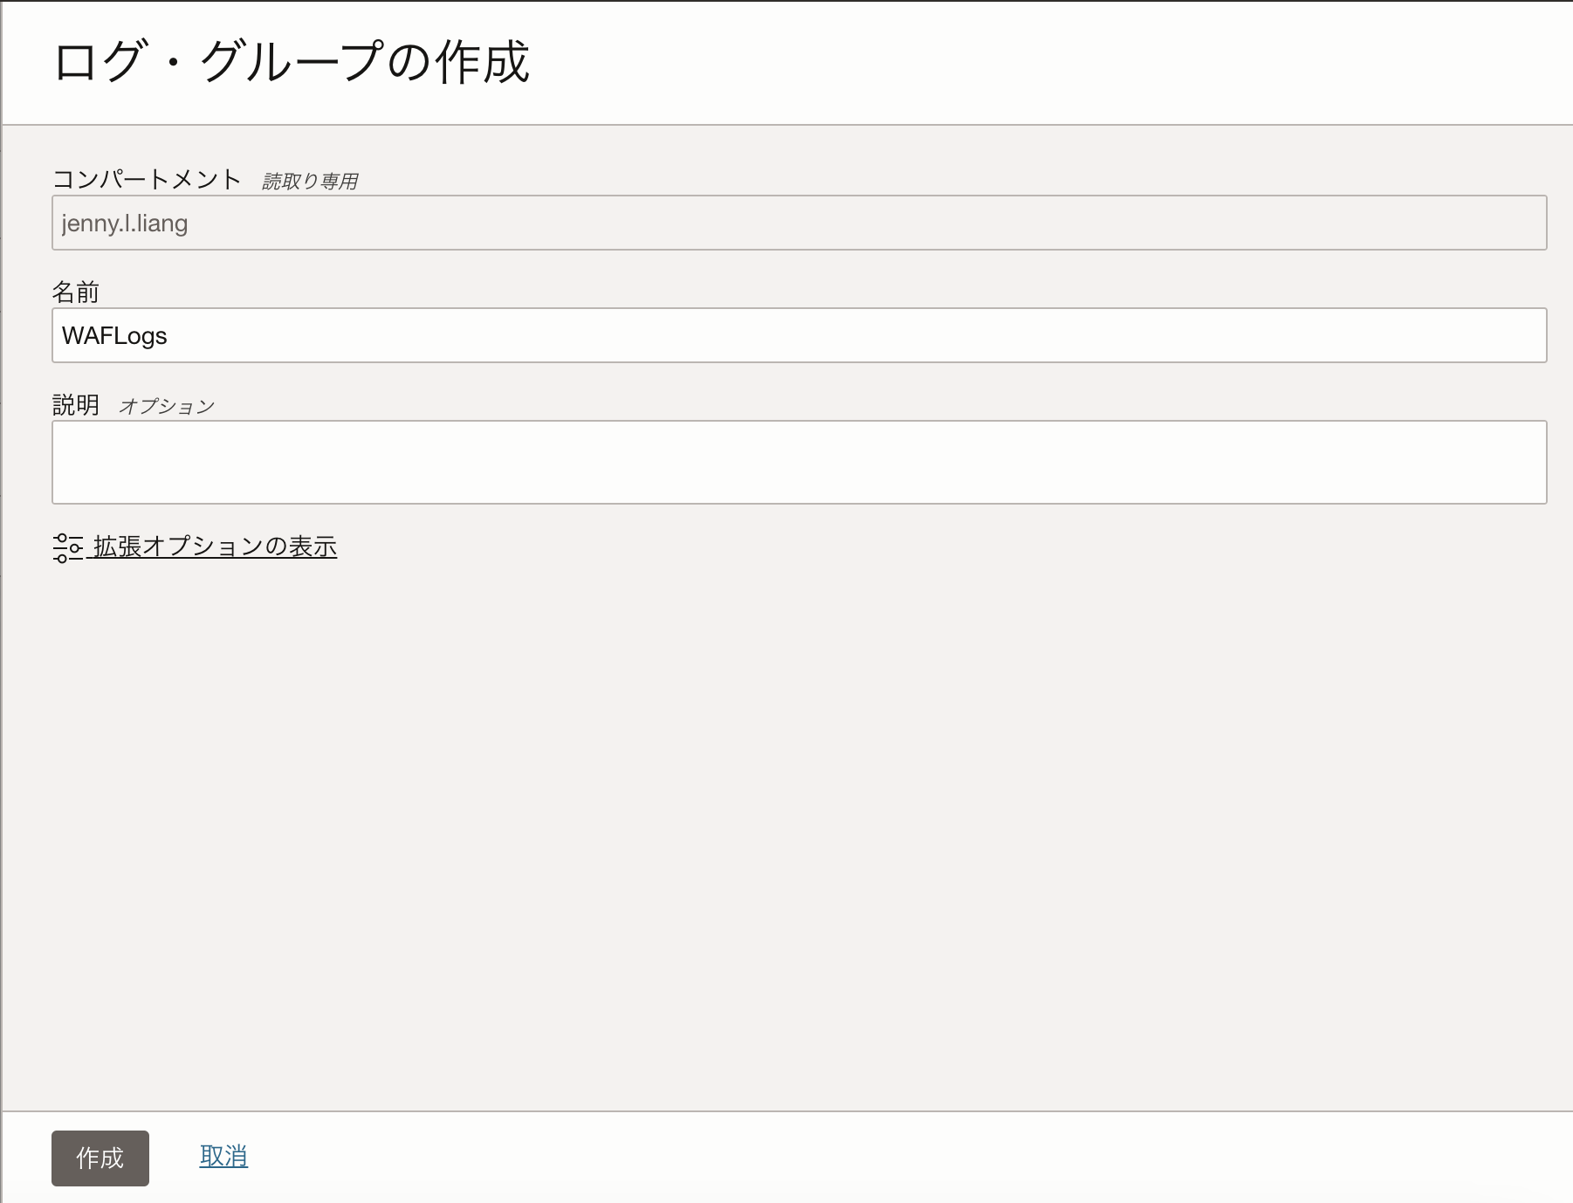The width and height of the screenshot is (1573, 1203).
Task: Click the オプション label beside 説明
Action: point(167,403)
